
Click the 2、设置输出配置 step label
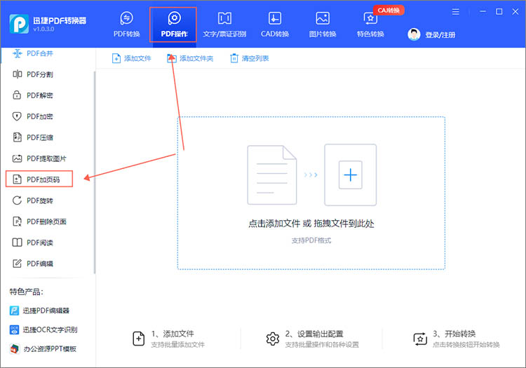tap(314, 334)
